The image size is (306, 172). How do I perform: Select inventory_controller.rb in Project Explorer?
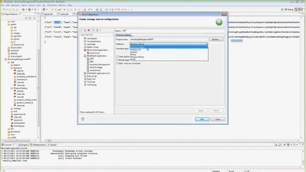[x=26, y=76]
